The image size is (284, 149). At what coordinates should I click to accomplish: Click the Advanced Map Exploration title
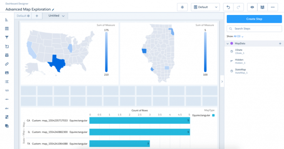point(28,9)
